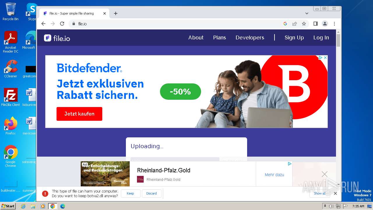
Task: Open Internet Explorer in taskbar
Action: (23, 206)
